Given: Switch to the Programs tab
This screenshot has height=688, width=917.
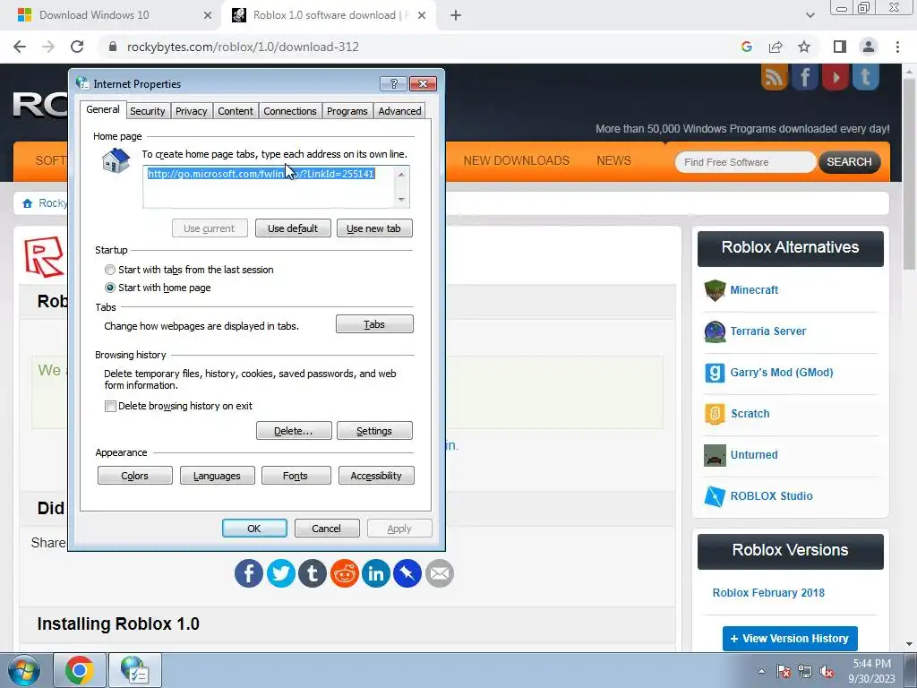Looking at the screenshot, I should click(347, 111).
